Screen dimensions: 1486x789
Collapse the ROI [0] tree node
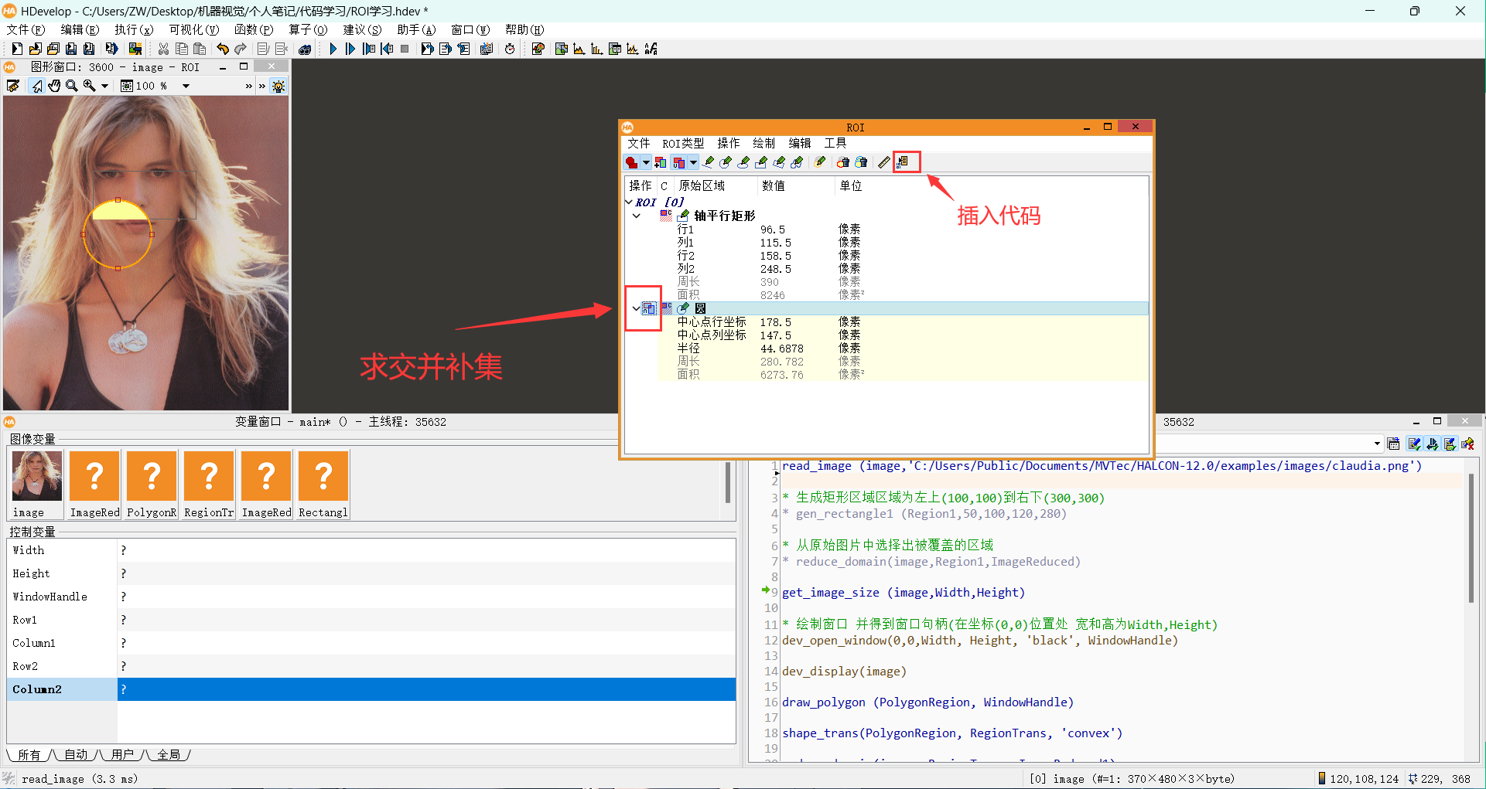pos(629,202)
